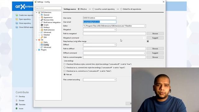Select Local for current repository radio button
This screenshot has width=199, height=112.
point(93,9)
